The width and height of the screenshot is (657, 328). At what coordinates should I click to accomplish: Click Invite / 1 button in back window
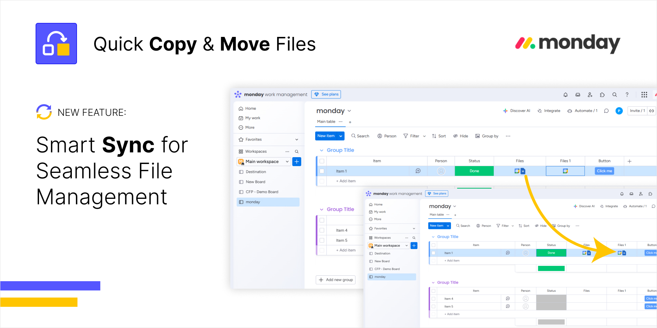[x=637, y=111]
